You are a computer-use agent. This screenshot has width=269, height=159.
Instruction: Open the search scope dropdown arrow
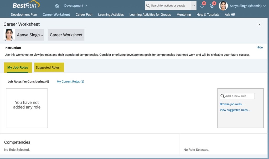[194, 6]
